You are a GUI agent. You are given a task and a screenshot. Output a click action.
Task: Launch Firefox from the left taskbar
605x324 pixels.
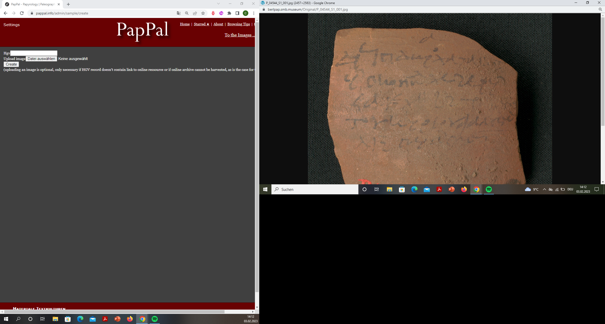[130, 319]
